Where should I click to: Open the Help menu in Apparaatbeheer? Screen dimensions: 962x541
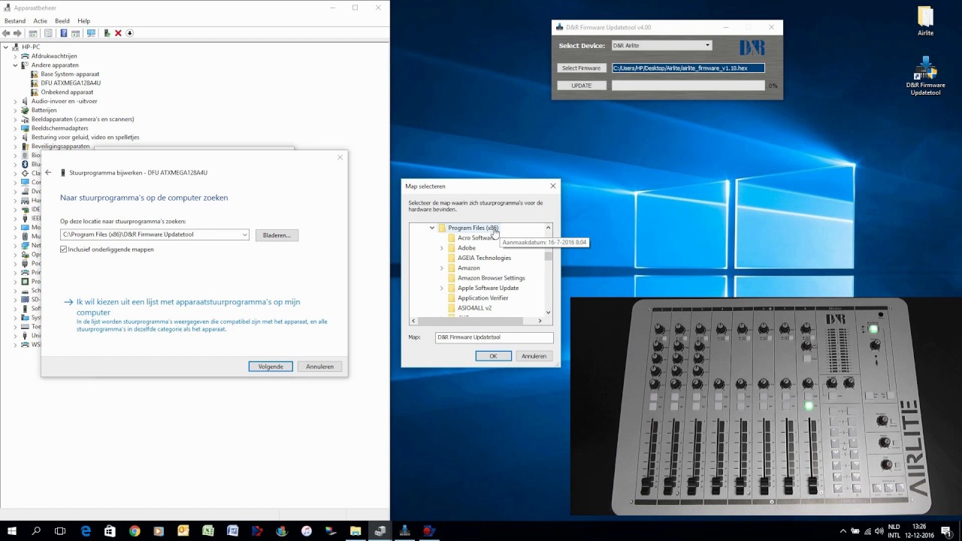84,21
